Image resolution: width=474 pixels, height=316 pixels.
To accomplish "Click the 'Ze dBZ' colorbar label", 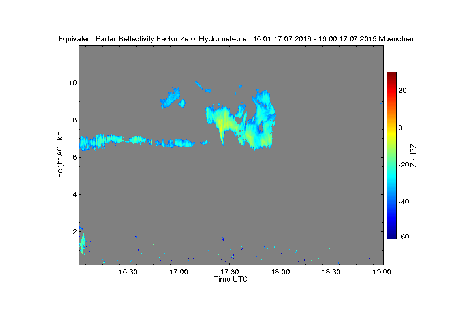I will (414, 155).
